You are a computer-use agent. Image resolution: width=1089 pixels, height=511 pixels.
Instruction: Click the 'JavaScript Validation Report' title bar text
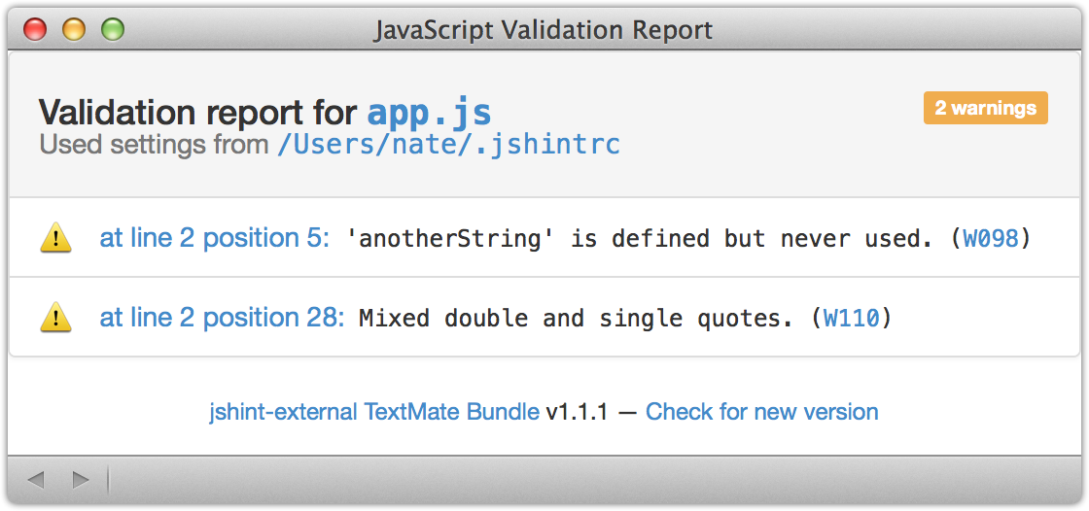point(544,29)
